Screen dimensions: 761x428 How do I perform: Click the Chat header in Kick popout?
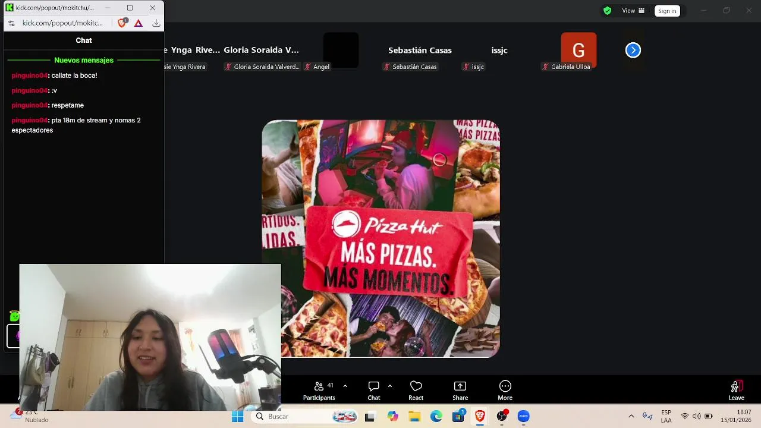[x=84, y=40]
